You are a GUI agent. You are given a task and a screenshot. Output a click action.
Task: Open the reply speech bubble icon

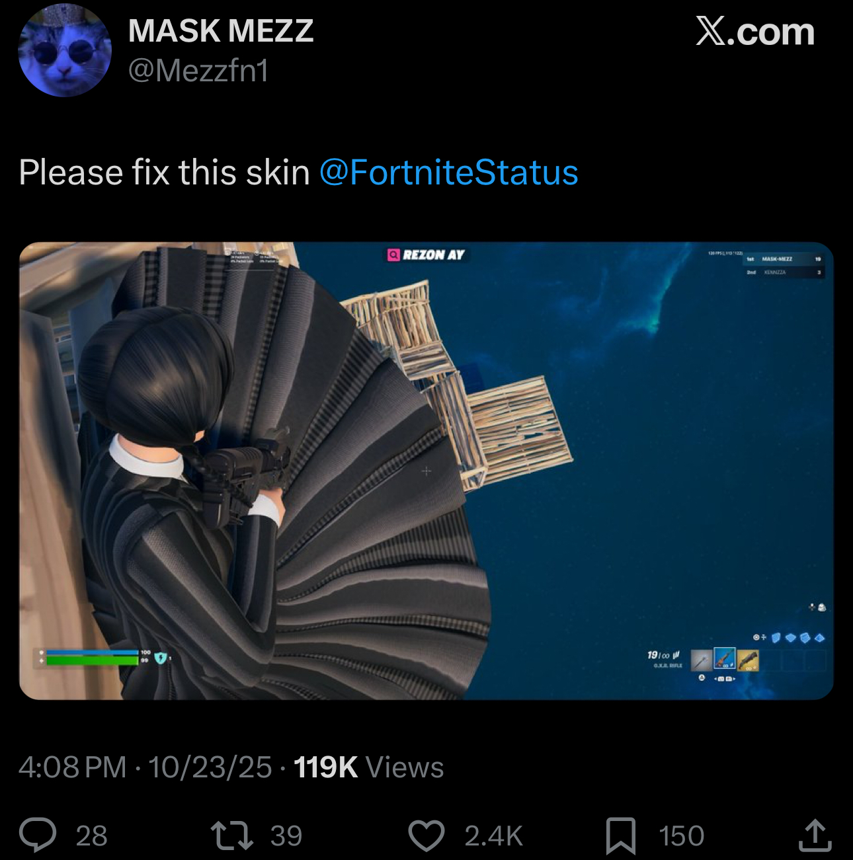click(x=38, y=835)
